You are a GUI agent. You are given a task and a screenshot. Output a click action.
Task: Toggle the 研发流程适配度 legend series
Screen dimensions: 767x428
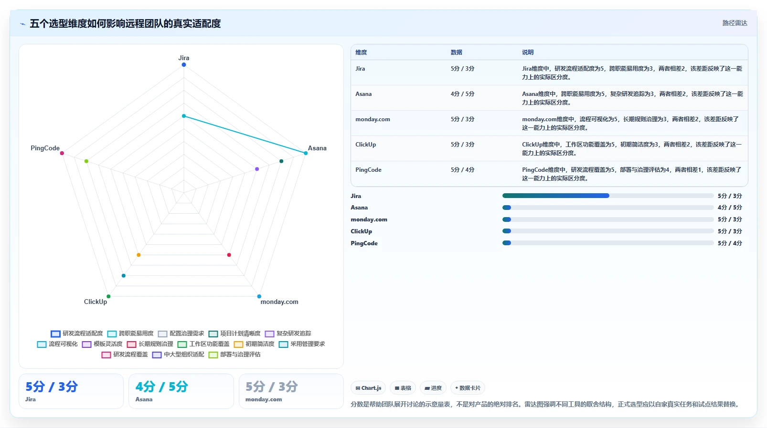coord(77,334)
